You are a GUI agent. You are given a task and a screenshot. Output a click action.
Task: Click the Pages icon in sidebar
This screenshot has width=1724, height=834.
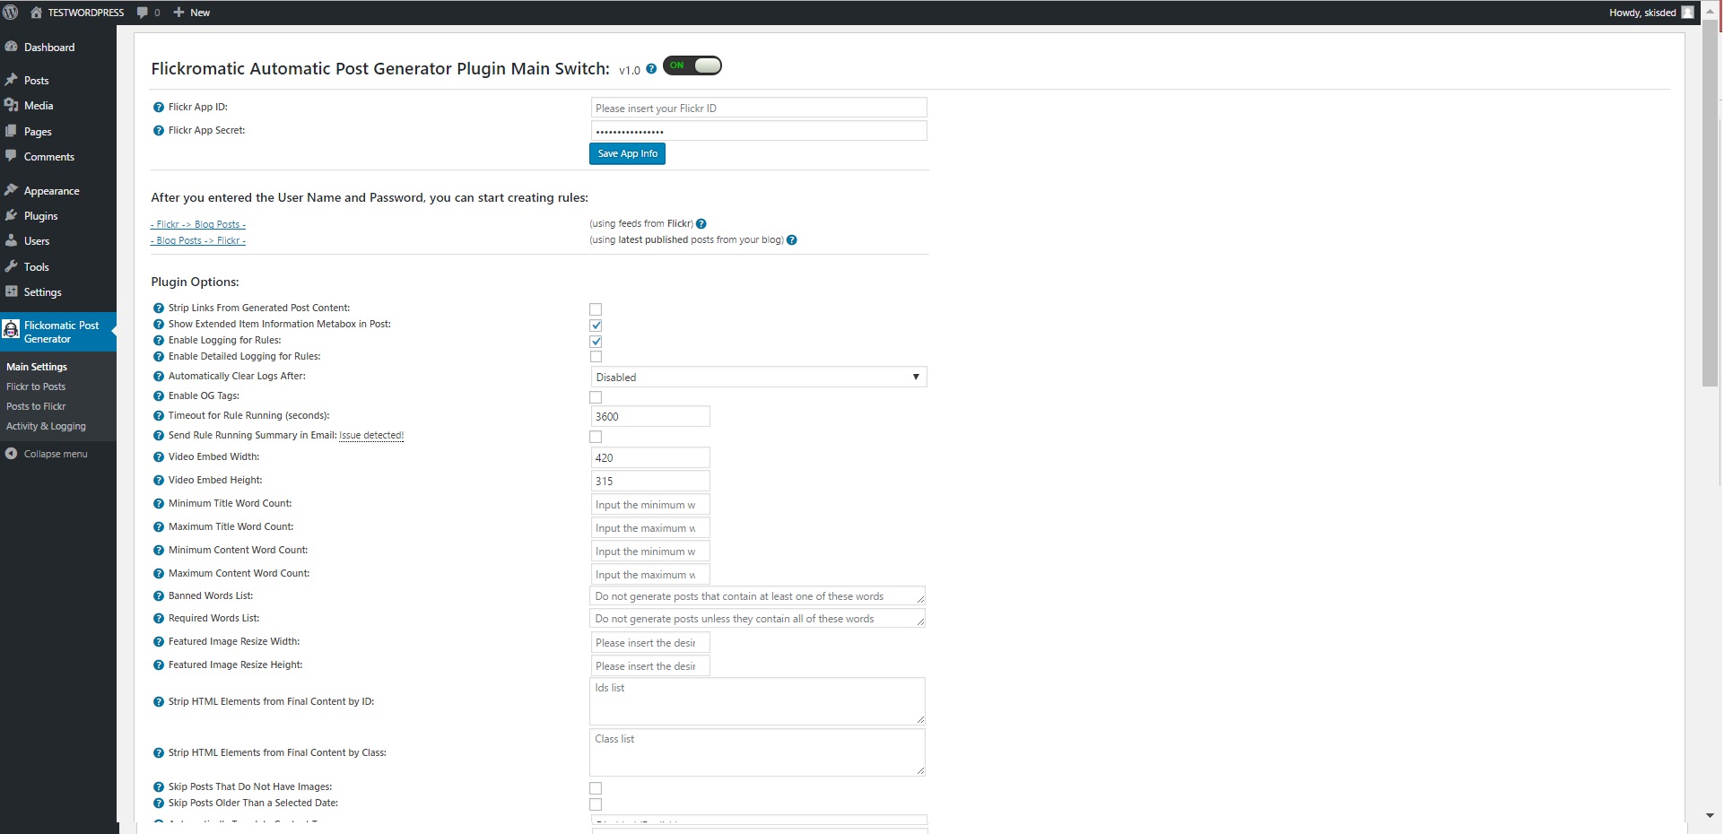12,131
